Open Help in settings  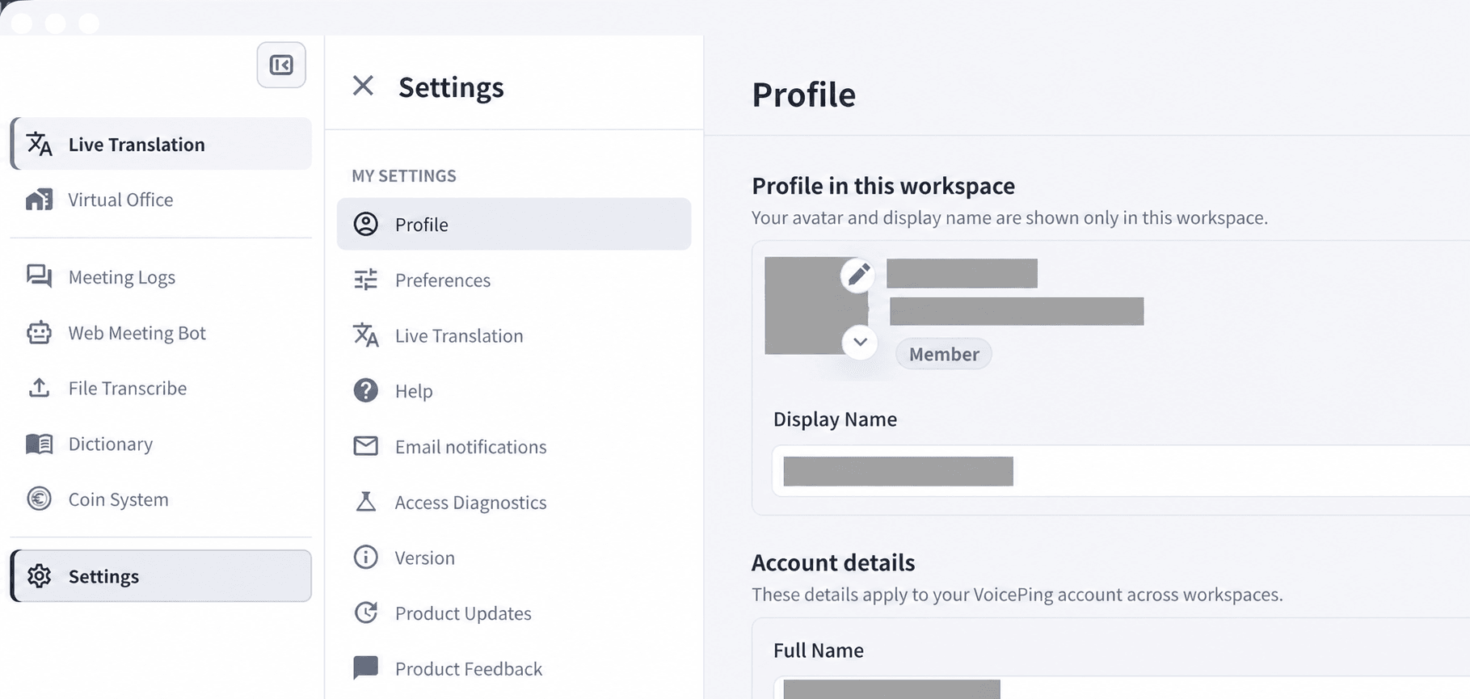[514, 390]
